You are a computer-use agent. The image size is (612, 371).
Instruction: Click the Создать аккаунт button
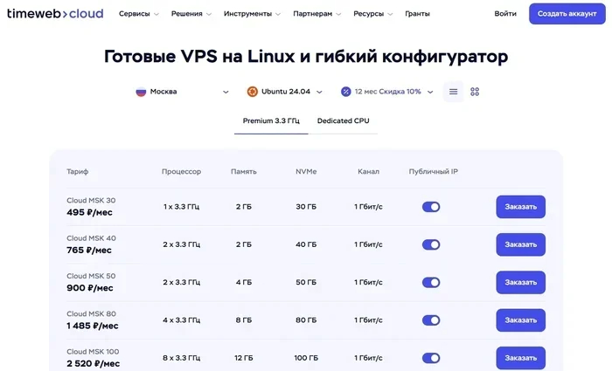click(568, 14)
